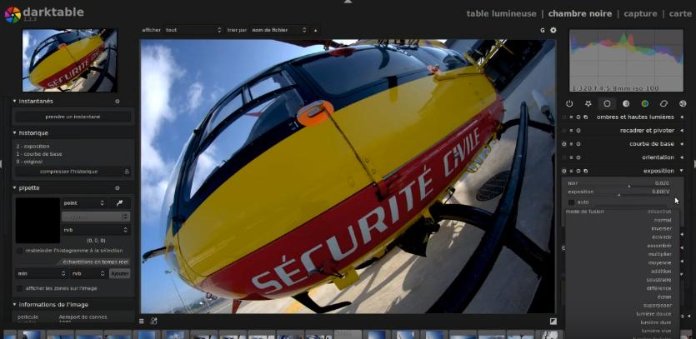Click compresser l'historique button

tap(69, 172)
